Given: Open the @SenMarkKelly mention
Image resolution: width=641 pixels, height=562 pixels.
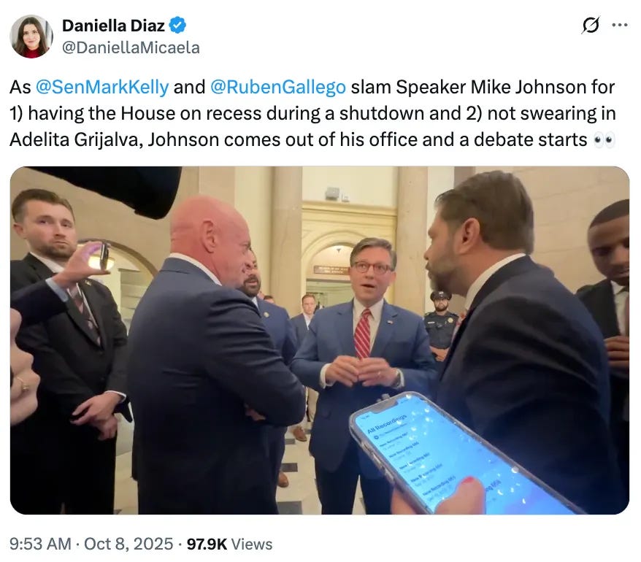Looking at the screenshot, I should coord(102,87).
